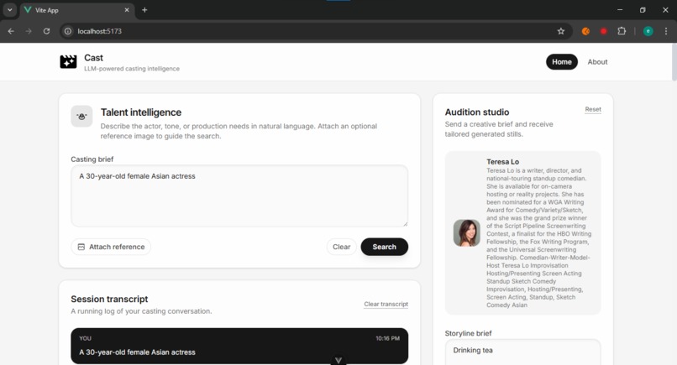This screenshot has height=365, width=677.
Task: Click the browser forward arrow
Action: (29, 31)
